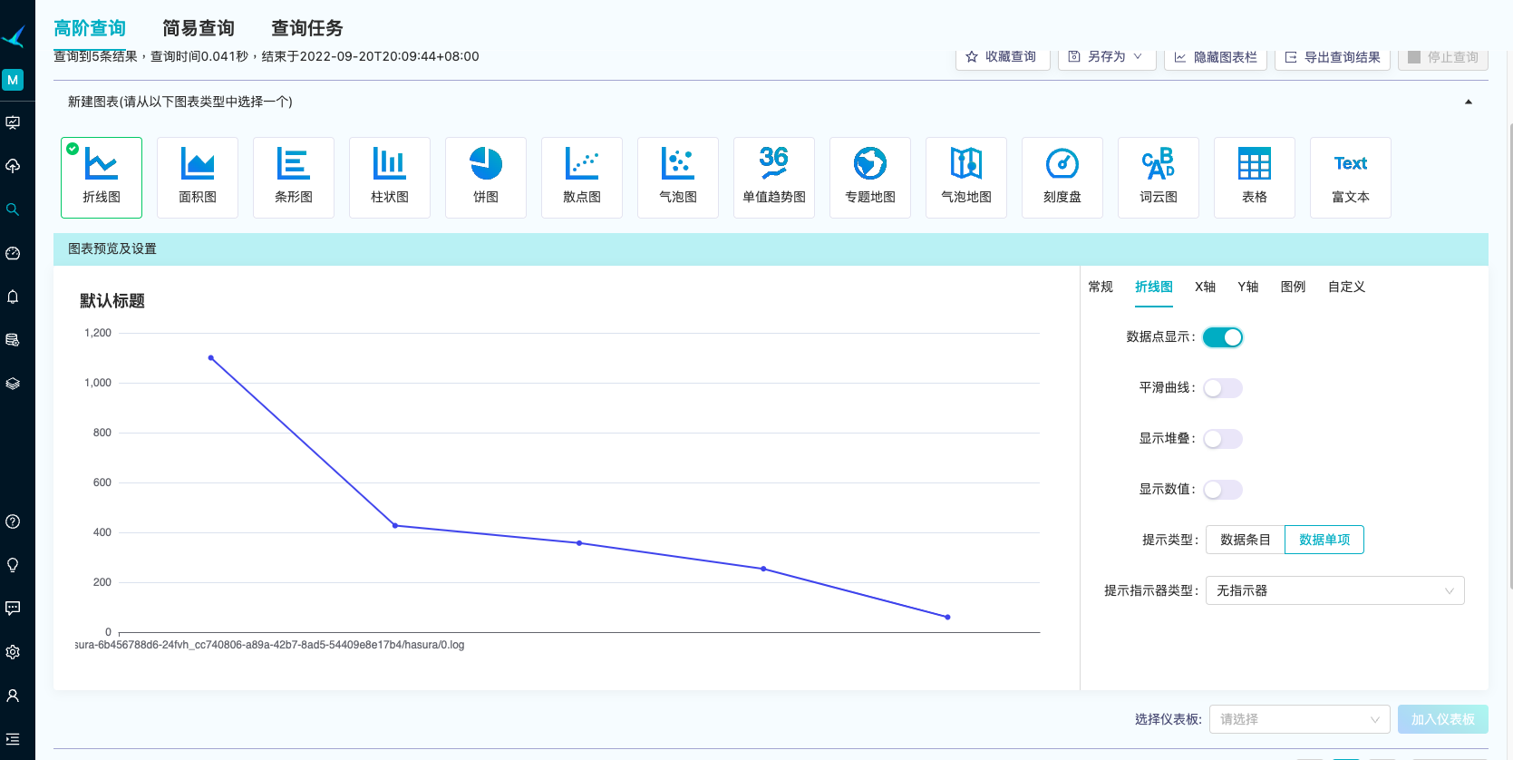Open the settings gear sidebar icon
Screen dimensions: 1513x760
13,652
